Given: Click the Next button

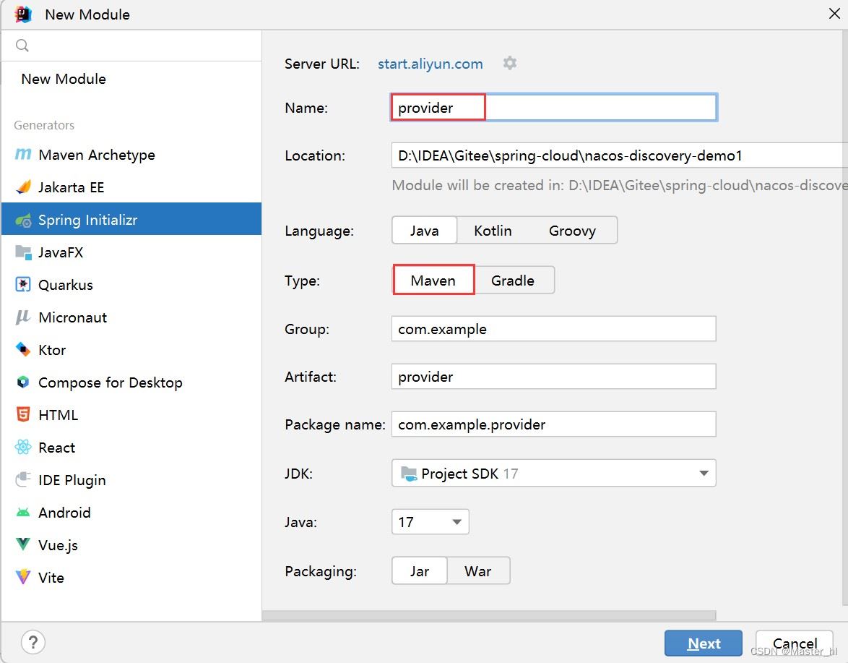Looking at the screenshot, I should point(704,643).
